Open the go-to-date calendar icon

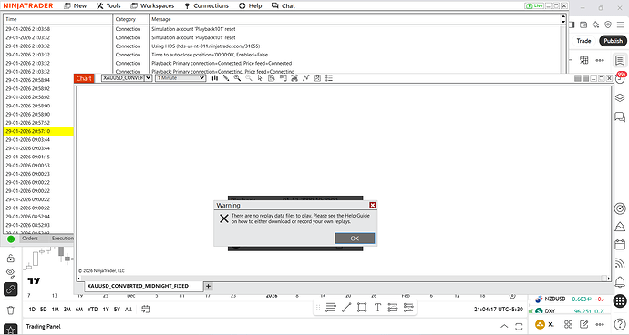click(x=146, y=309)
